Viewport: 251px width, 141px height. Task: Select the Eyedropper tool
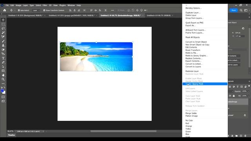[3, 37]
